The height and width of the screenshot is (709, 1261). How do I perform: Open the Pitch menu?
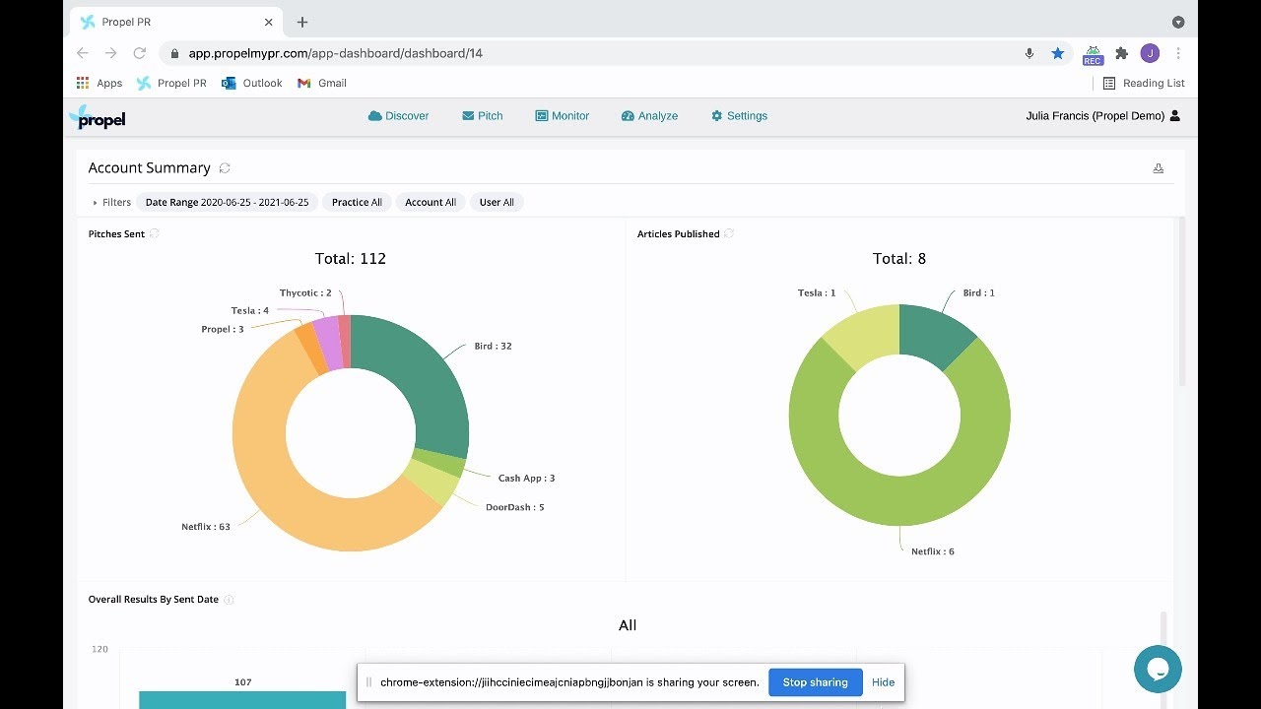[x=482, y=116]
